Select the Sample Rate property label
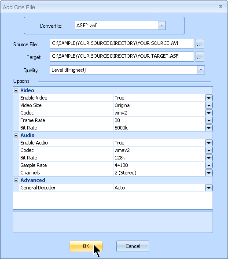 pyautogui.click(x=33, y=165)
